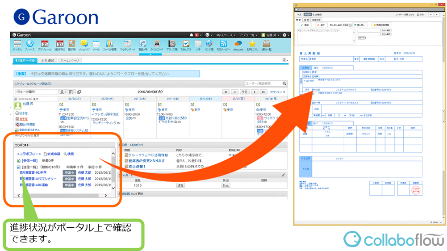This screenshot has height=251, width=447.
Task: Click the notification bell icon in header
Action: point(192,35)
